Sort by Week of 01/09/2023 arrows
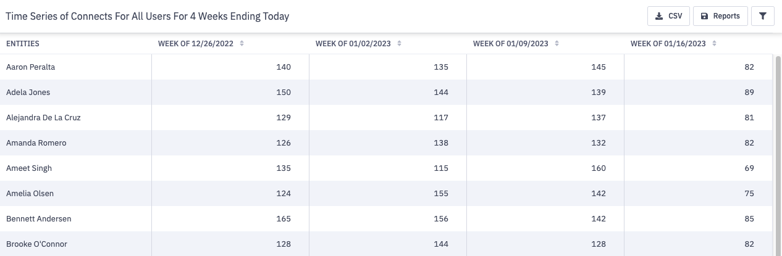This screenshot has height=256, width=782. [x=557, y=44]
